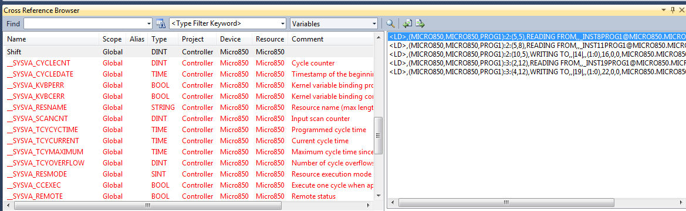Select the reference reading from _INST19PROG1

537,63
